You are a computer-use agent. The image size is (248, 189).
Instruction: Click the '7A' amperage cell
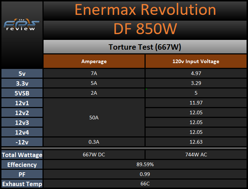point(94,73)
